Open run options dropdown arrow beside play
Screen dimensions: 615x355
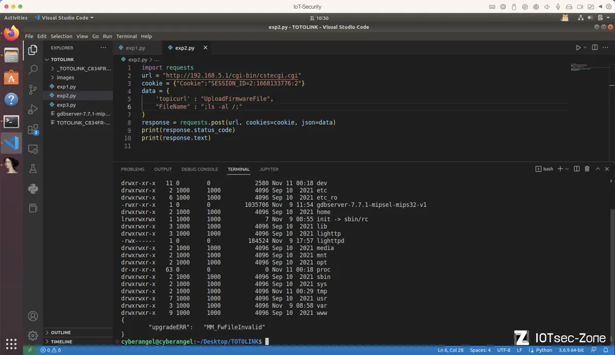tap(585, 48)
